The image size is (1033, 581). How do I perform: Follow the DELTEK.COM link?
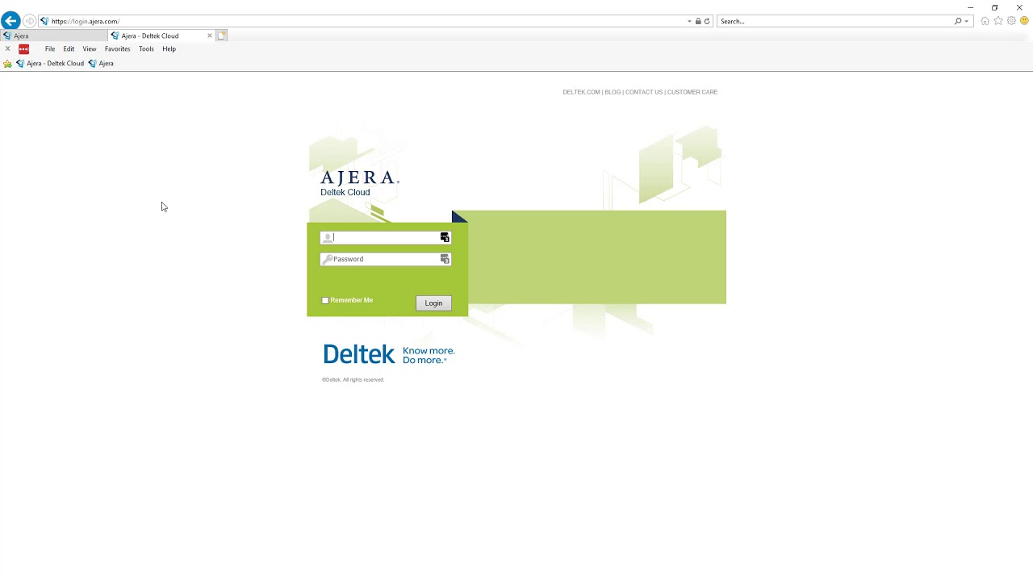click(x=581, y=92)
